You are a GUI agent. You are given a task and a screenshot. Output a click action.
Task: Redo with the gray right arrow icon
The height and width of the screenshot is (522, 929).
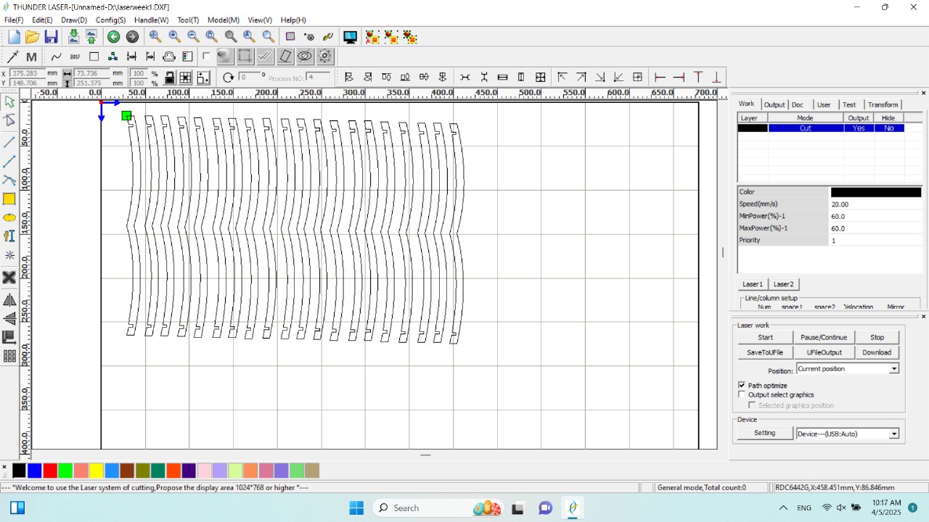(132, 36)
